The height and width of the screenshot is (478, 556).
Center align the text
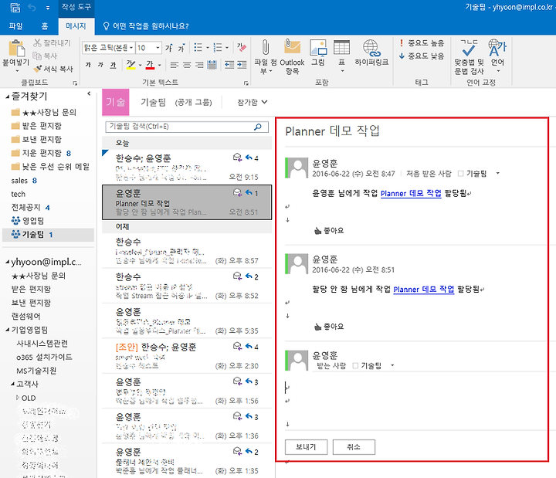pos(187,65)
